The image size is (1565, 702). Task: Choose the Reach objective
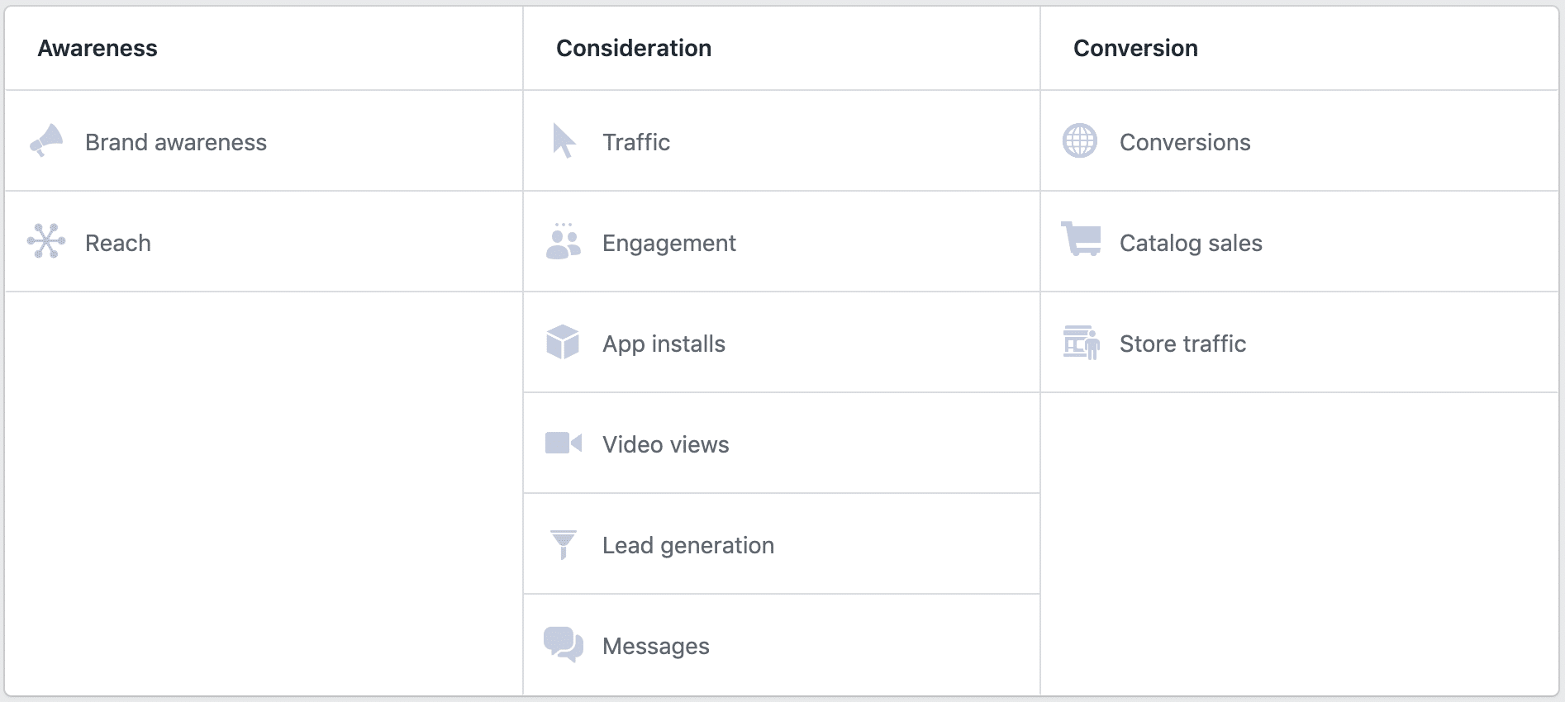264,242
